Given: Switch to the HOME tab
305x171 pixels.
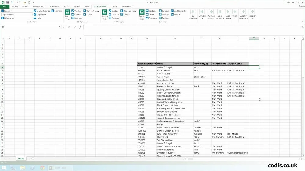Looking at the screenshot, I should click(x=15, y=7).
